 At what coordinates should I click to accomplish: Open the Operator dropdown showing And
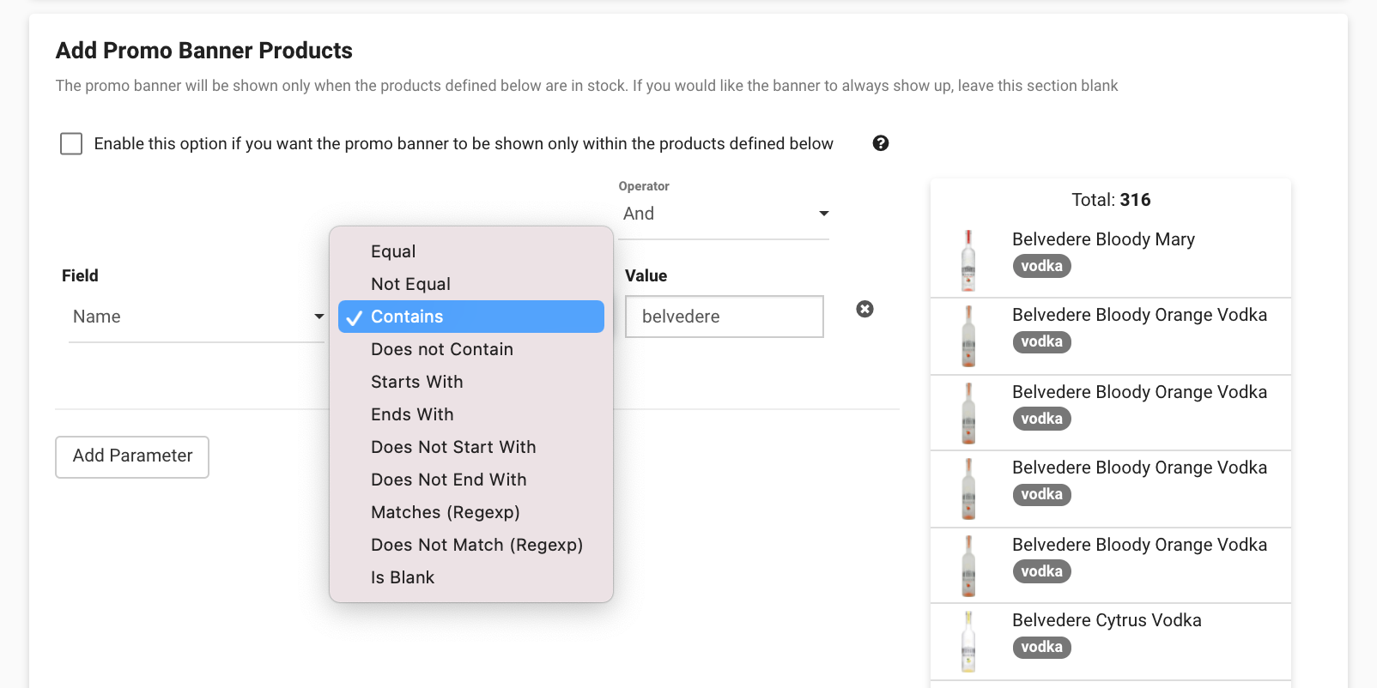pos(725,214)
